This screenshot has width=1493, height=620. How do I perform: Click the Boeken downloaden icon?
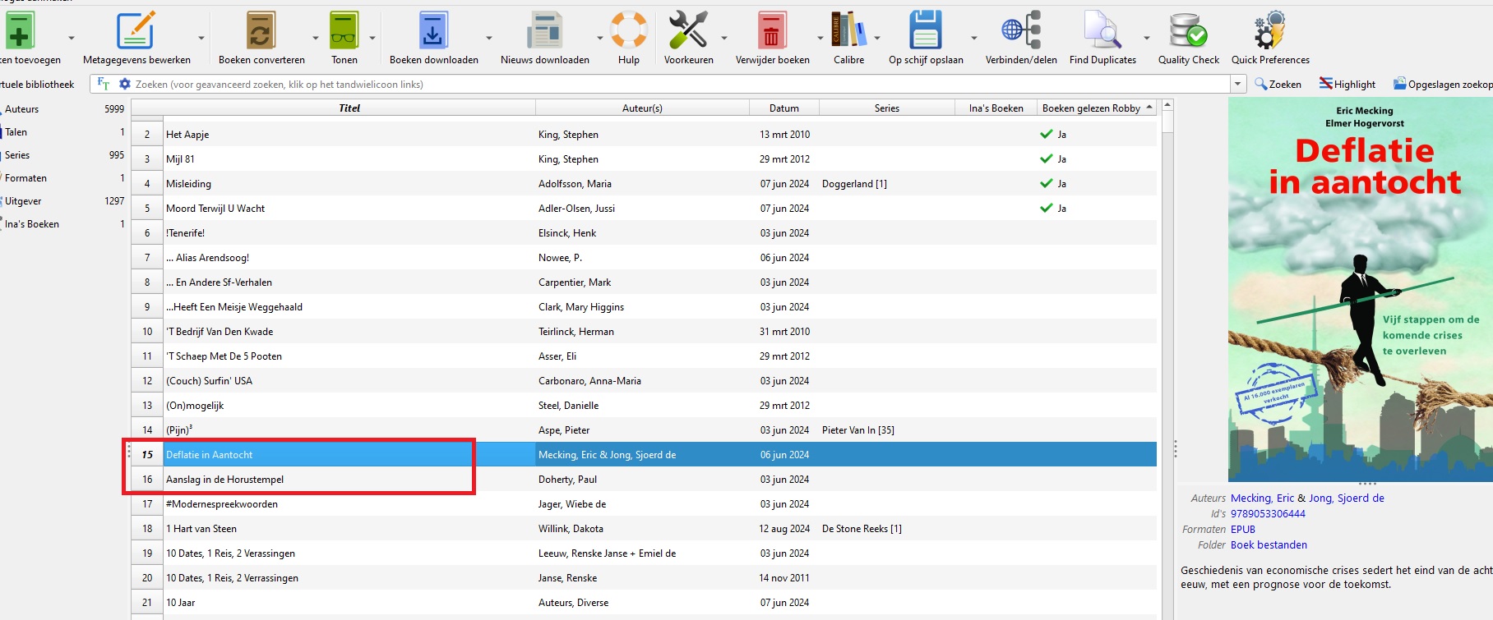pyautogui.click(x=433, y=31)
